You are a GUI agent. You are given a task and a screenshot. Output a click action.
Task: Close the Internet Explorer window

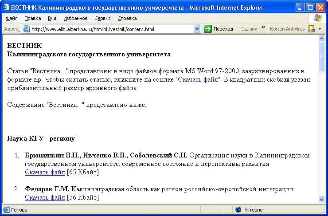(x=320, y=8)
